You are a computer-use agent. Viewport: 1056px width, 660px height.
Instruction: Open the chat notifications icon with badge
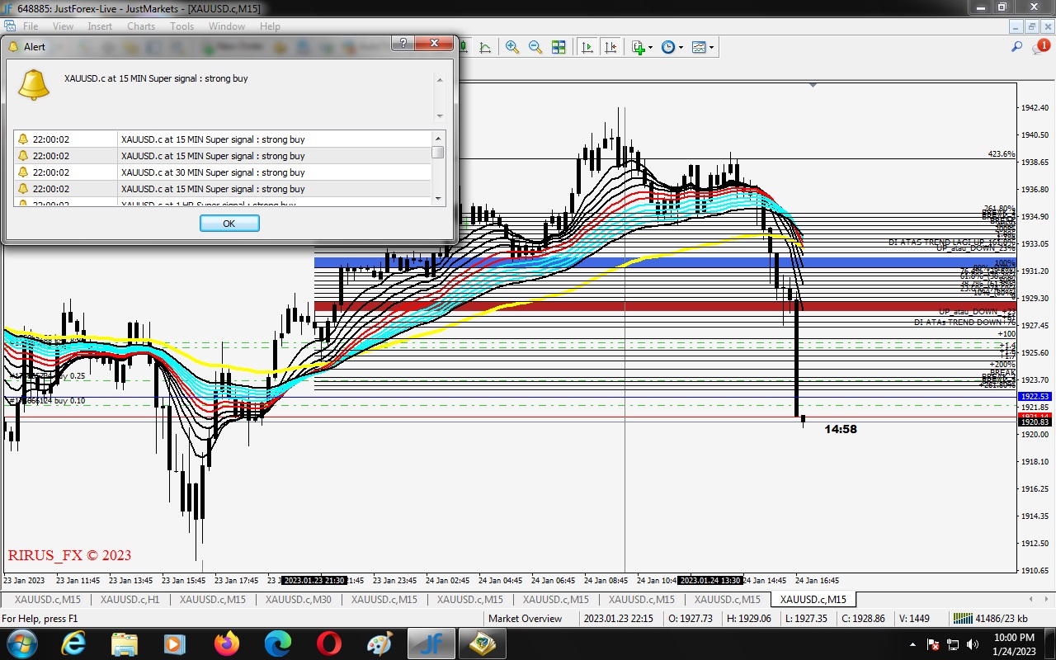point(1041,47)
